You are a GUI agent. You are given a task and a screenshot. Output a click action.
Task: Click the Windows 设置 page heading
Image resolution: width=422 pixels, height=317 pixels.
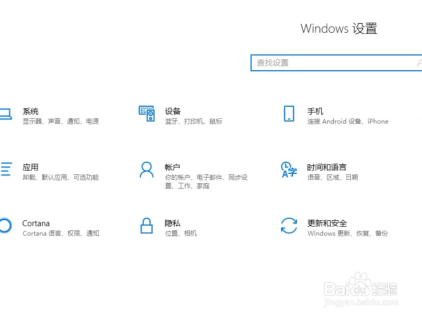(339, 29)
